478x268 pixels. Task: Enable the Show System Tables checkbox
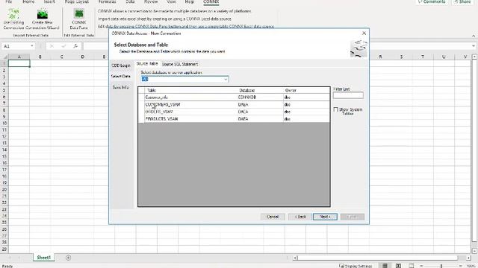coord(335,109)
